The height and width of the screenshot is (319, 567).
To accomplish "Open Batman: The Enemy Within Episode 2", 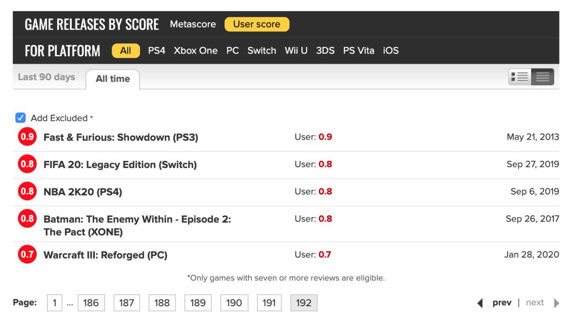I will (x=137, y=226).
